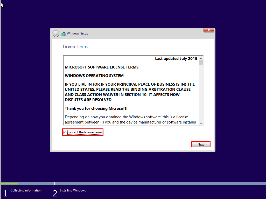Image resolution: width=266 pixels, height=199 pixels.
Task: Close the Windows Setup dialog
Action: point(209,30)
